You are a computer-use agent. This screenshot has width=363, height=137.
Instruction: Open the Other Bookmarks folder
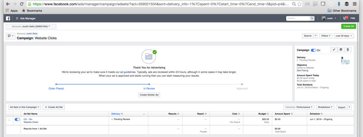pos(342,11)
